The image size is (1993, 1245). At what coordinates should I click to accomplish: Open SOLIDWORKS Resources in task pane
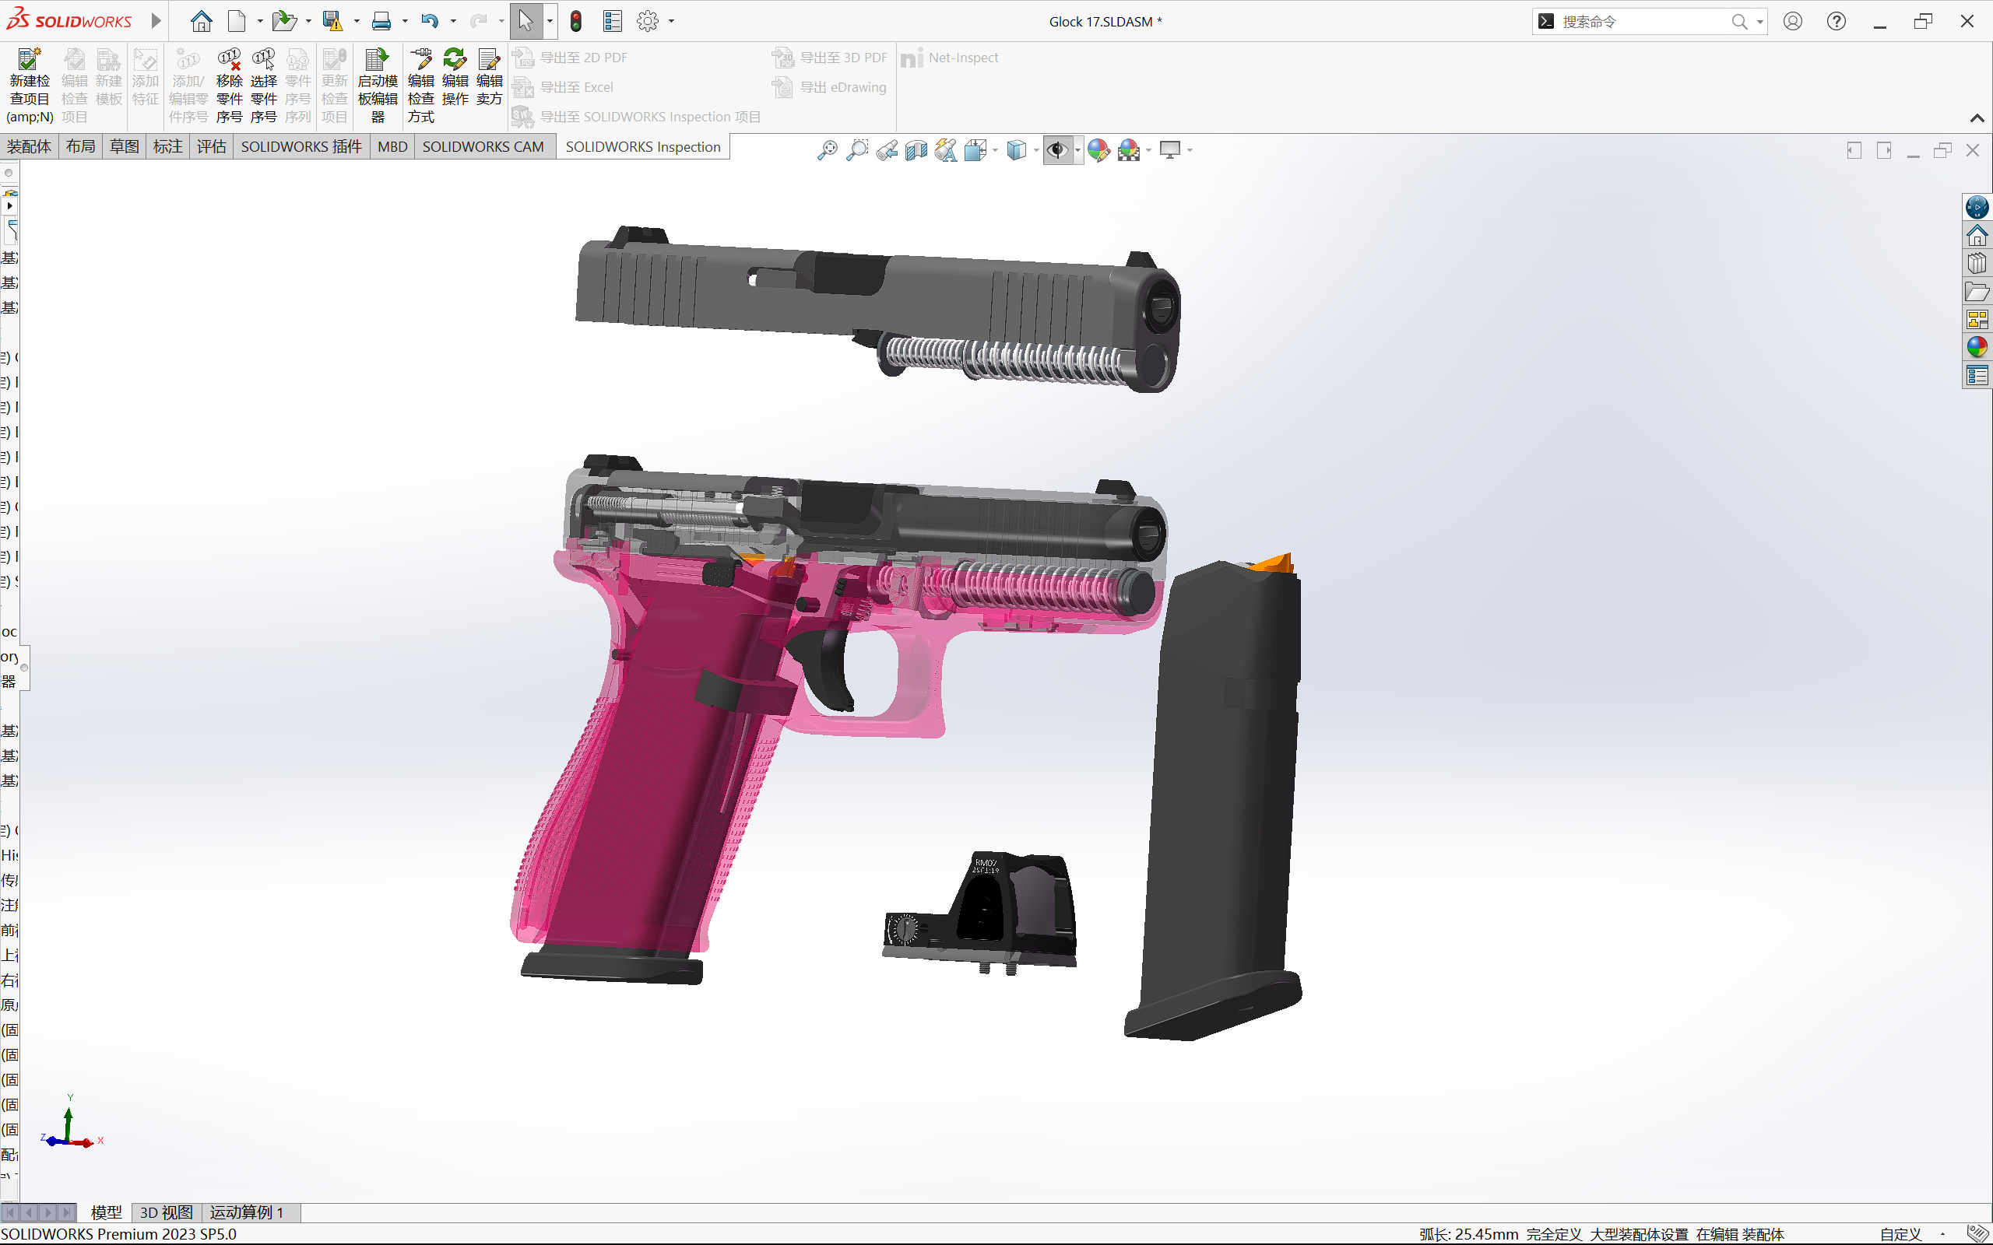tap(1977, 237)
